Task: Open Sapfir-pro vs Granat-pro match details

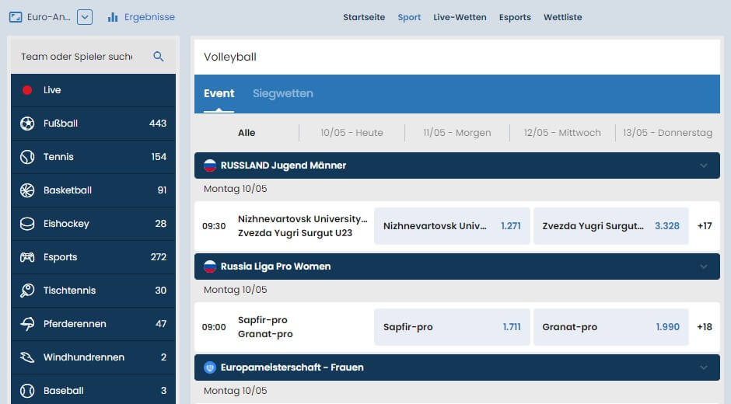Action: 265,327
